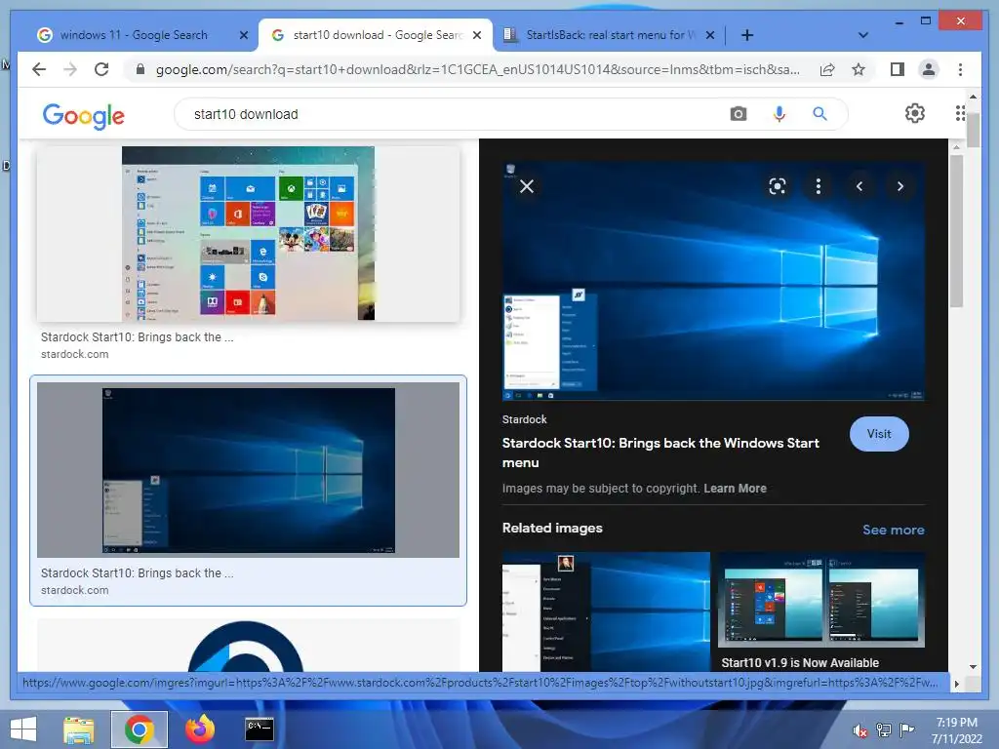
Task: Open the Learn More copyright link
Action: (x=735, y=489)
